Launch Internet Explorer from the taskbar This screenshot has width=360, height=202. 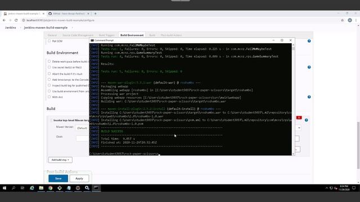click(32, 188)
